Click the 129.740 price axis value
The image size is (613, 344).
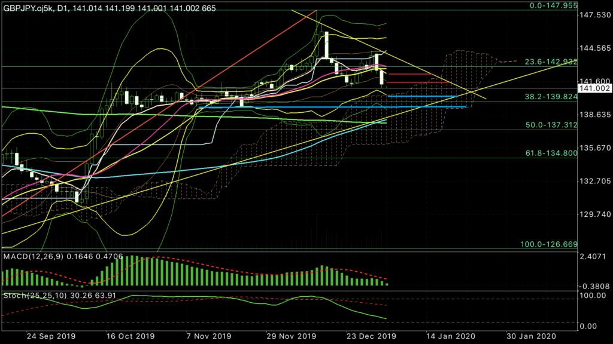click(x=596, y=214)
